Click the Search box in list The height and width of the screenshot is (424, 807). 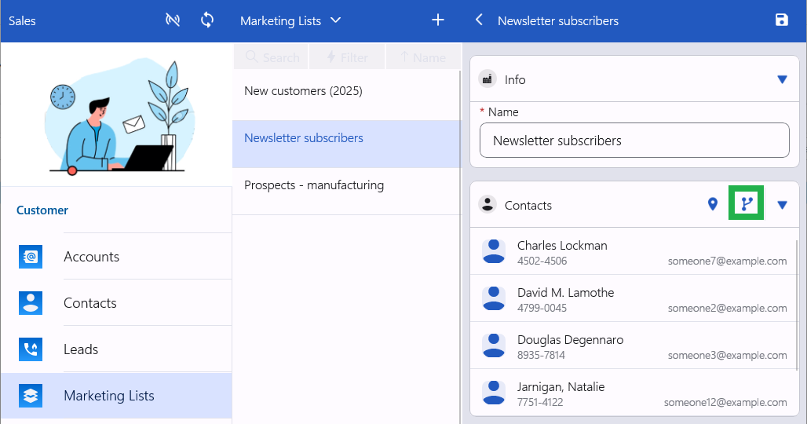pos(272,57)
